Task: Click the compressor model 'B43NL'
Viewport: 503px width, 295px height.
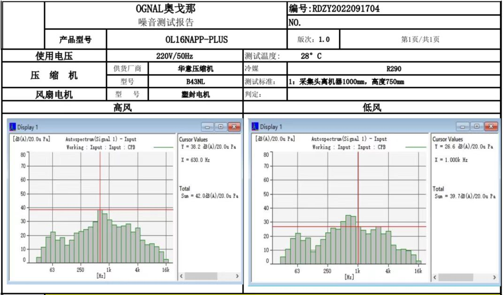Action: [x=195, y=81]
